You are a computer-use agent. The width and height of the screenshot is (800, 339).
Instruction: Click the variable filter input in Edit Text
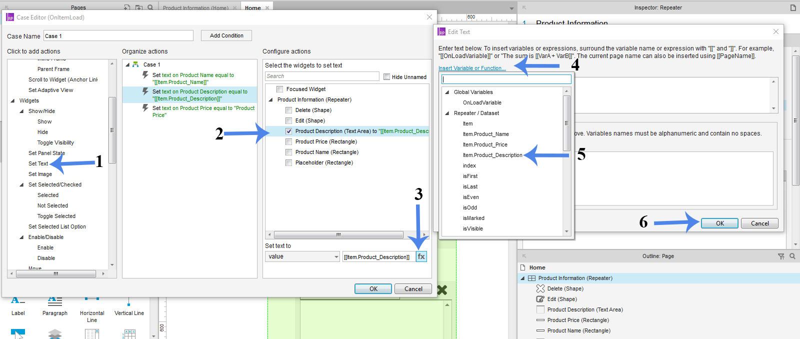tap(506, 79)
